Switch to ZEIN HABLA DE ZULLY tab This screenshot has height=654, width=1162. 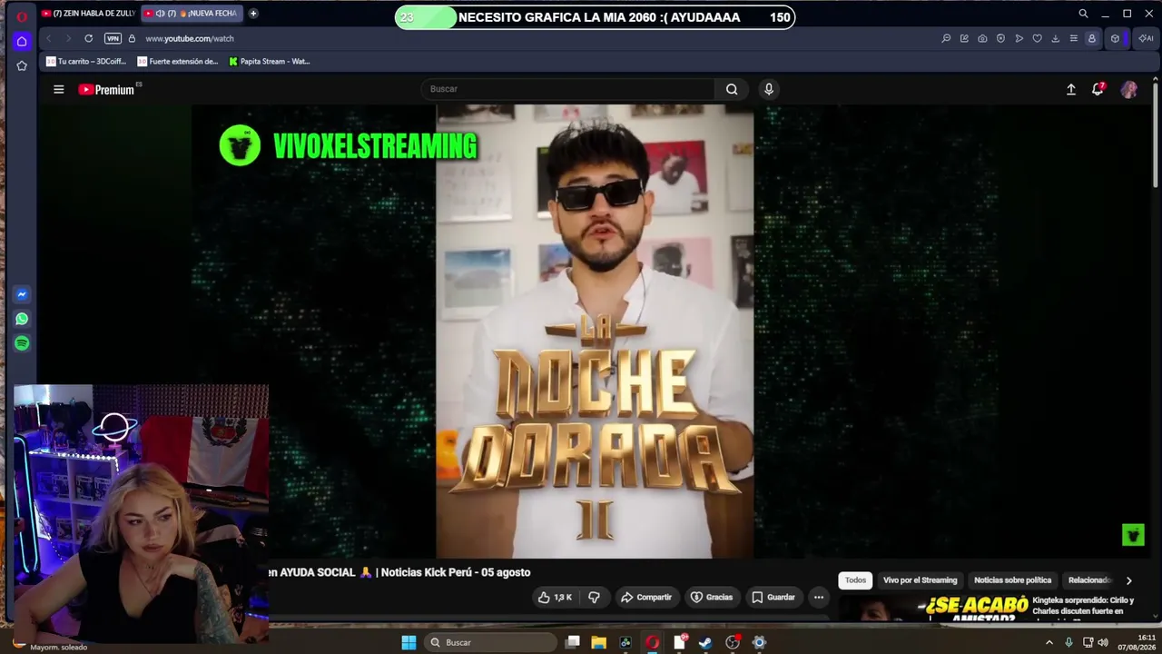87,14
